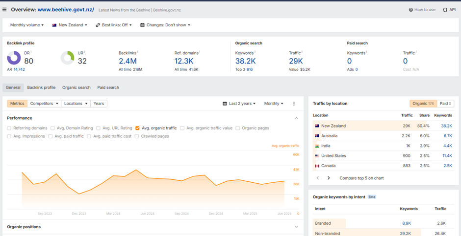
Task: Select the Paid 0 toggle tab
Action: 445,104
